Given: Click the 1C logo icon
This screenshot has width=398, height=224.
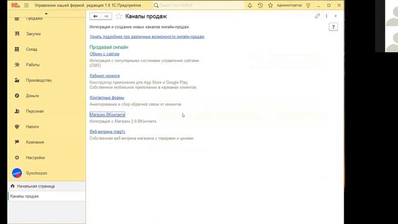Looking at the screenshot, I should (16, 5).
